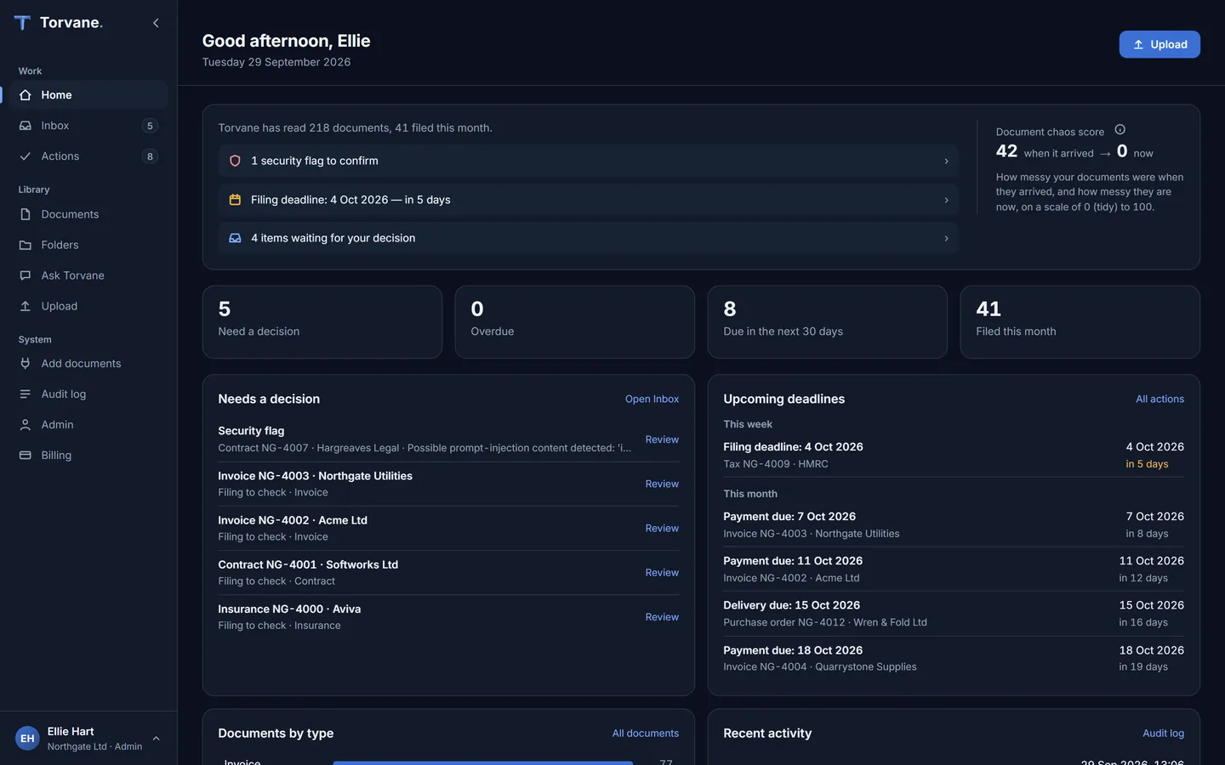This screenshot has height=765, width=1225.
Task: Click the Admin person icon
Action: point(26,425)
